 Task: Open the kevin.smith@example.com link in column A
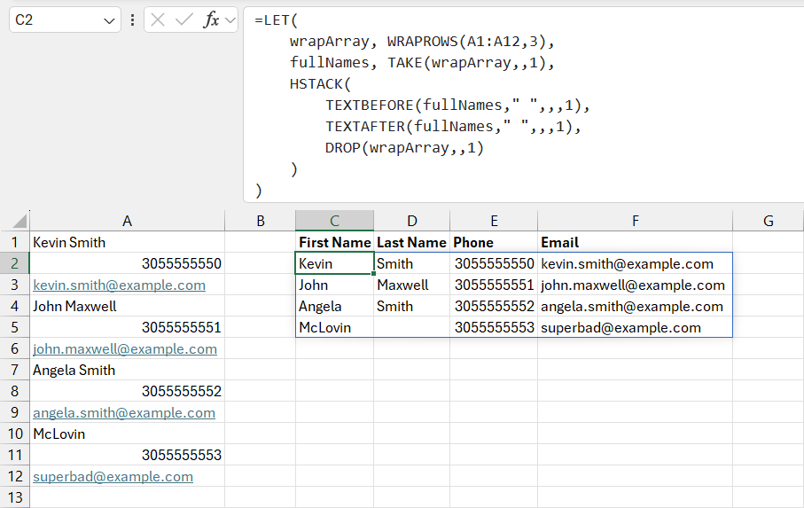click(x=119, y=285)
